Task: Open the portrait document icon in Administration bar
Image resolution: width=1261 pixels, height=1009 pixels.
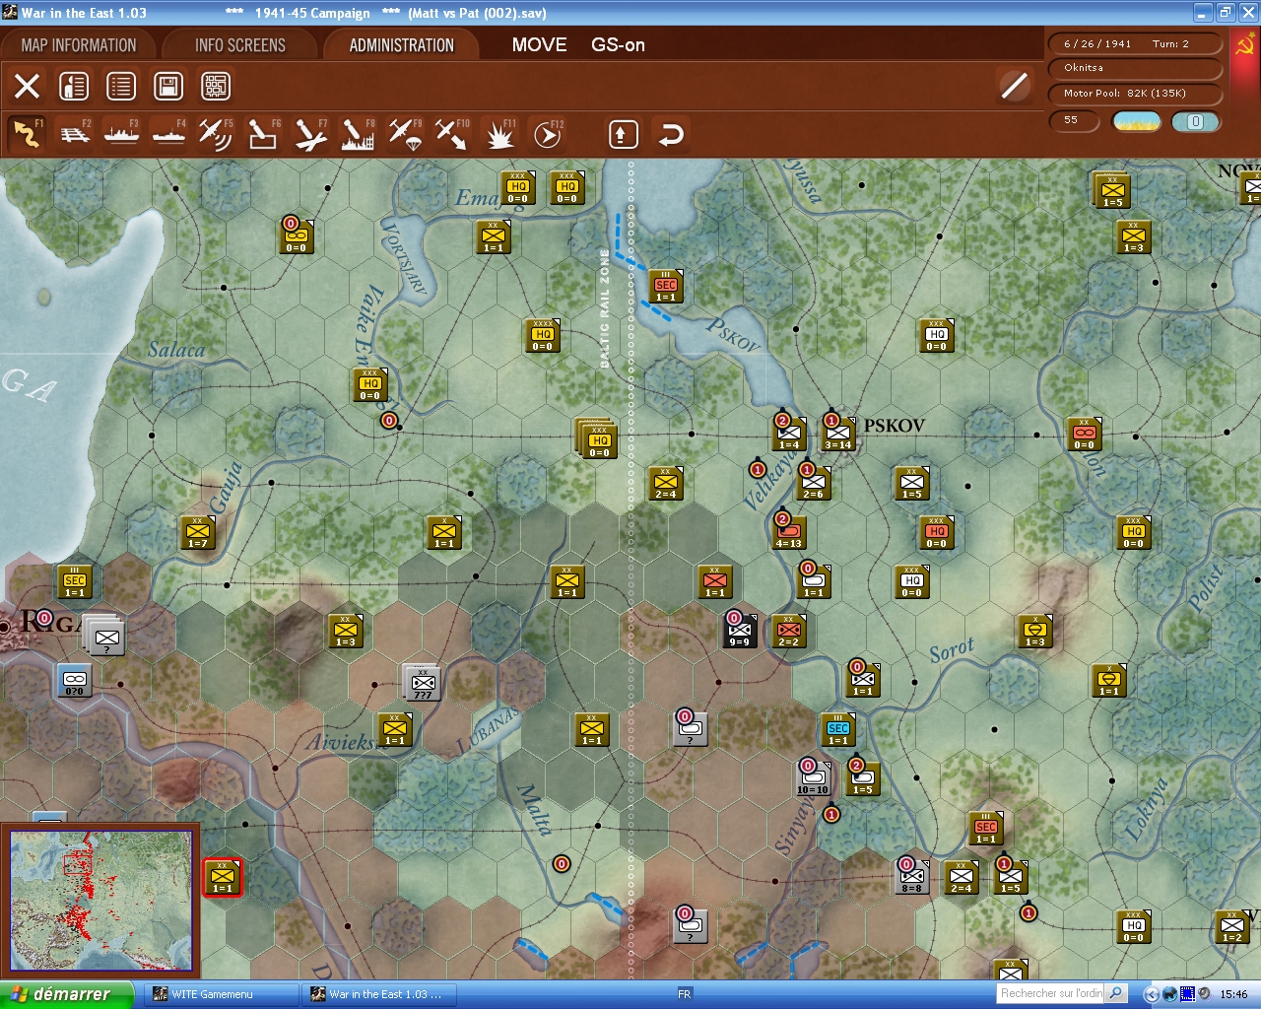Action: (74, 86)
